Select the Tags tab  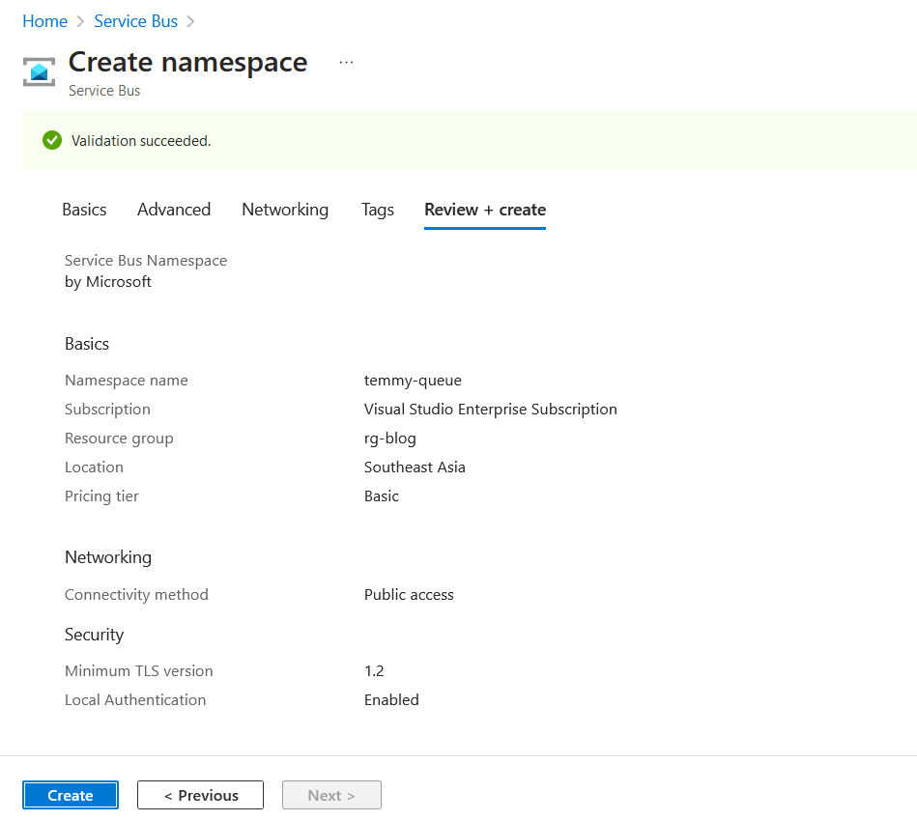378,210
